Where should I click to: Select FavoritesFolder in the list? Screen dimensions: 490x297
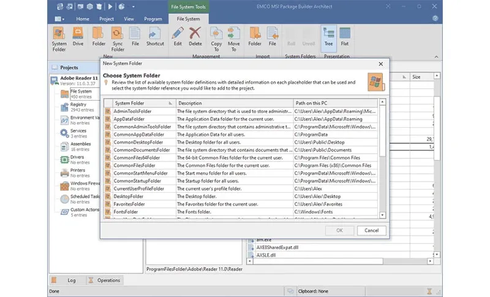tap(241, 204)
